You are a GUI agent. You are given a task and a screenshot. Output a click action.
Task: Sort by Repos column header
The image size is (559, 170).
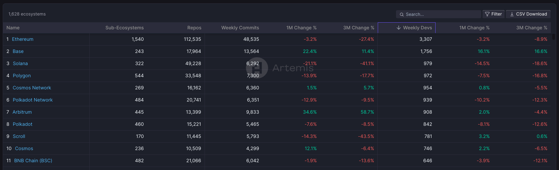tap(194, 28)
